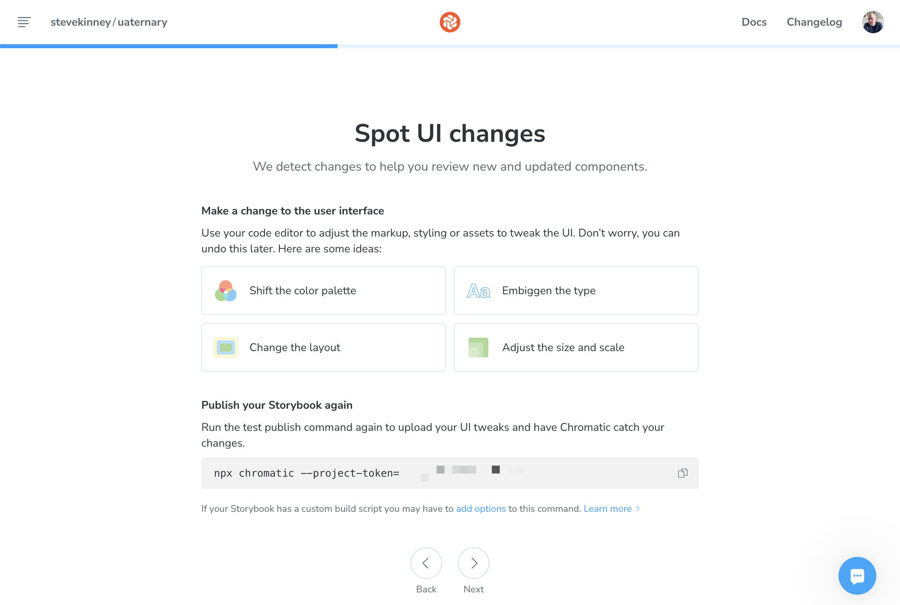Image resolution: width=900 pixels, height=605 pixels.
Task: Click the layout icon on Change the layout card
Action: pos(225,348)
